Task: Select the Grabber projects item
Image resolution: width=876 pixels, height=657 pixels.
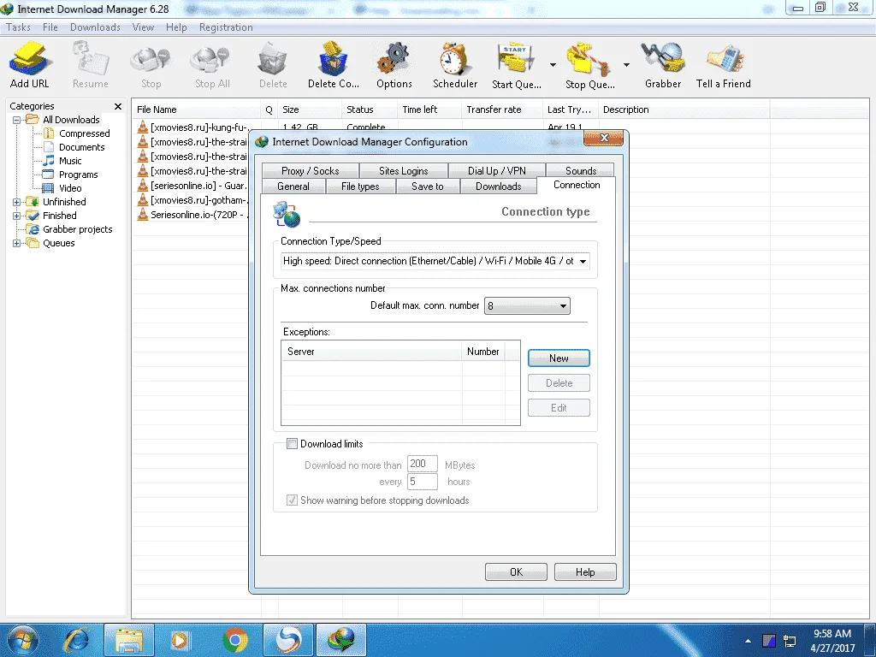Action: tap(77, 229)
